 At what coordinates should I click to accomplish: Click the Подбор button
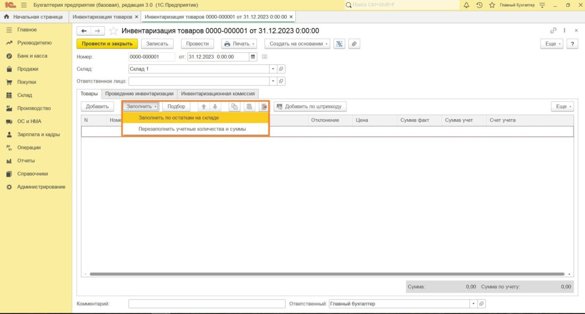(x=176, y=107)
